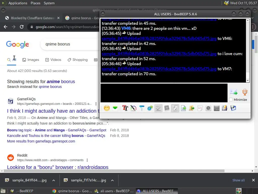
Task: Click the dark window panel icon in chat toolbar
Action: coord(216,108)
